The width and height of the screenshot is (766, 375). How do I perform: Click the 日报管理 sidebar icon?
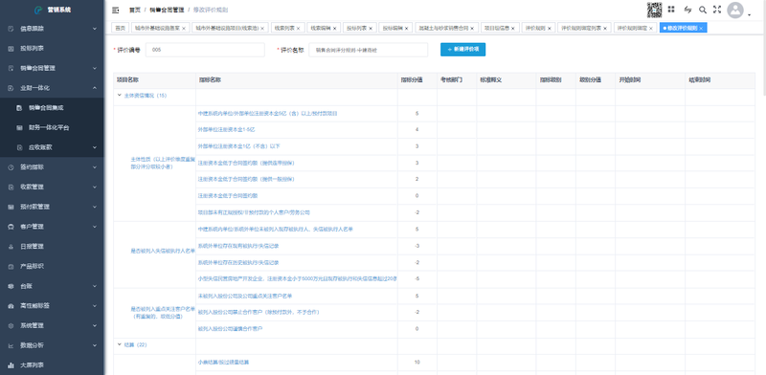pyautogui.click(x=11, y=247)
